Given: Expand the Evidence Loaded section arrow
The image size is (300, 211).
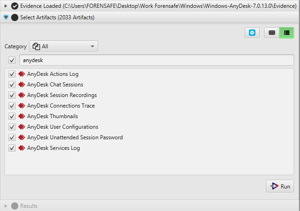Looking at the screenshot, I should [6, 6].
